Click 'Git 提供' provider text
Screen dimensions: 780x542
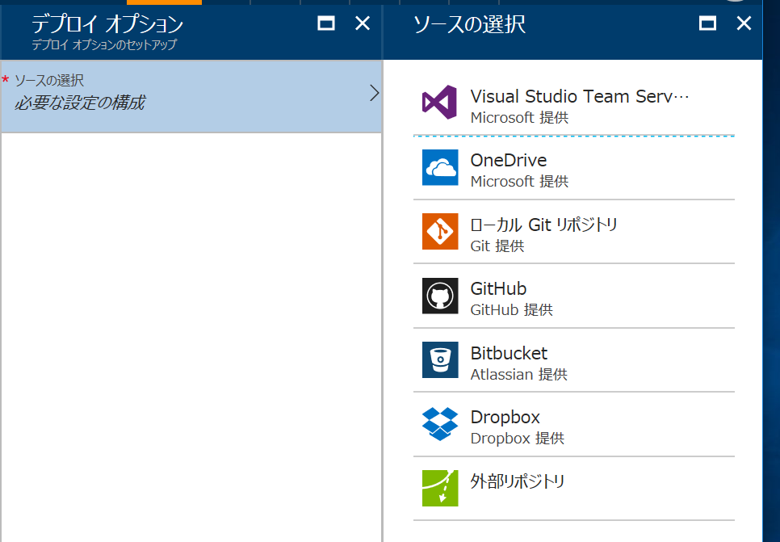[497, 246]
